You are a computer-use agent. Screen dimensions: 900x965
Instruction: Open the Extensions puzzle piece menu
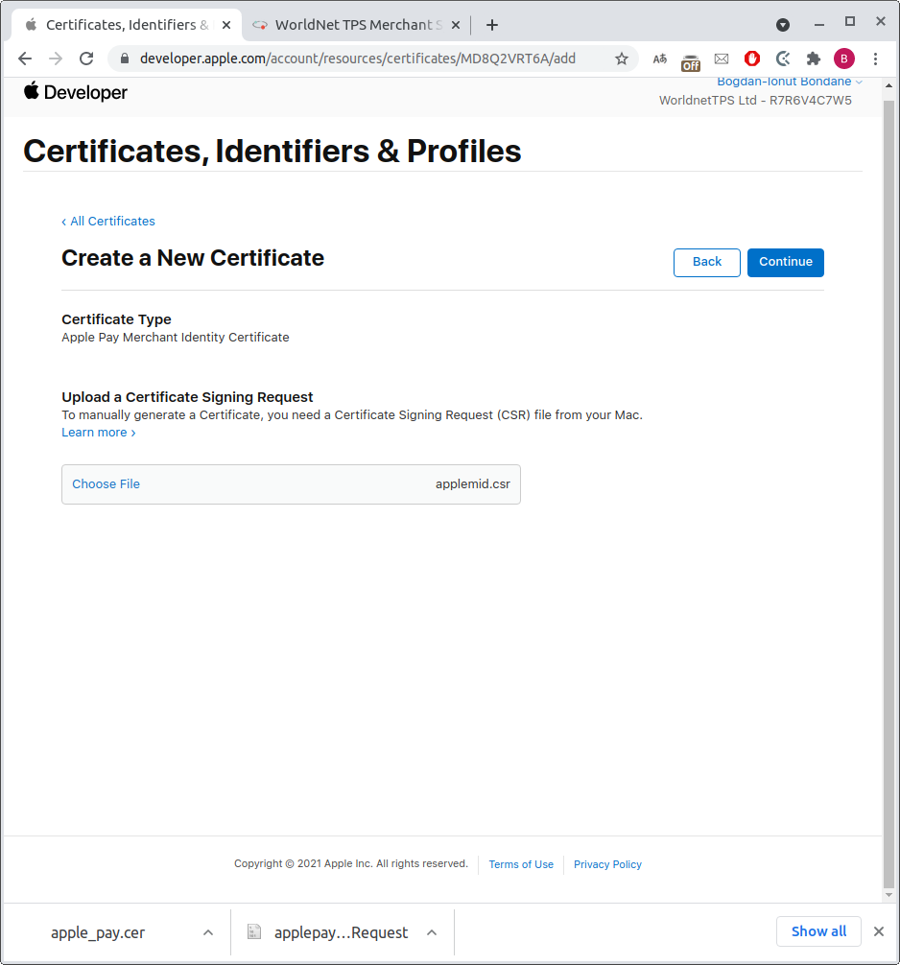(x=814, y=59)
